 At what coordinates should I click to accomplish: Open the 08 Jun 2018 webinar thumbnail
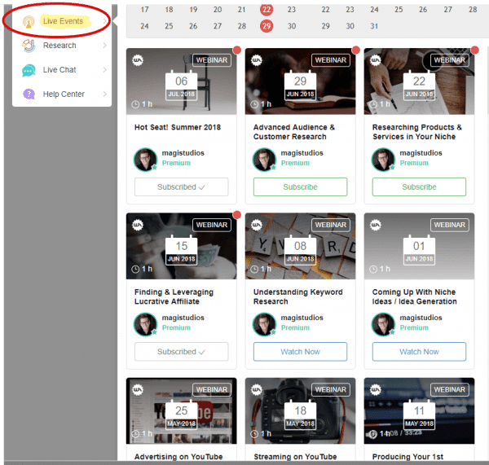[x=300, y=246]
